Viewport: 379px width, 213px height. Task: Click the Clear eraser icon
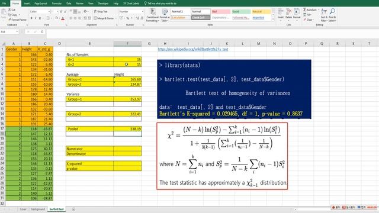(x=305, y=20)
